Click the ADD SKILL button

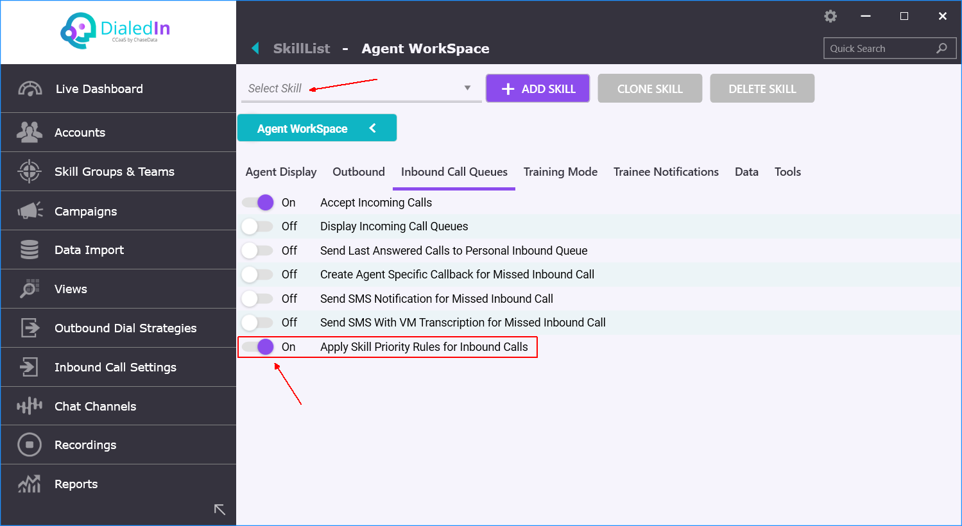[x=537, y=88]
